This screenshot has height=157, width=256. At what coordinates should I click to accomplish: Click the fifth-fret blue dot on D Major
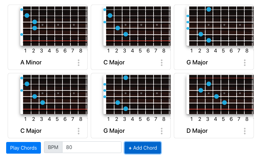pos(224,102)
